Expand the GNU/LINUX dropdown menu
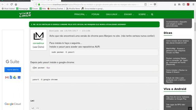The height and width of the screenshot is (110, 196). [x=112, y=14]
